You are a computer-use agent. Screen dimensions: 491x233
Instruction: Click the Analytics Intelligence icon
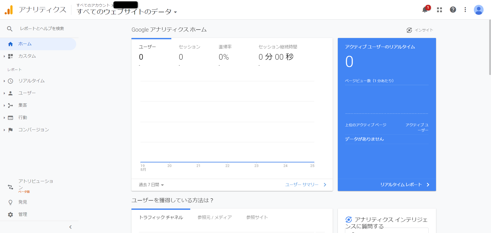(x=349, y=219)
